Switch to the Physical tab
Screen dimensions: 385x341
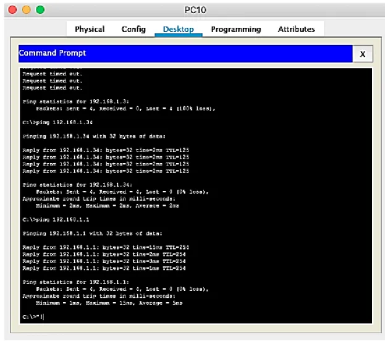90,29
